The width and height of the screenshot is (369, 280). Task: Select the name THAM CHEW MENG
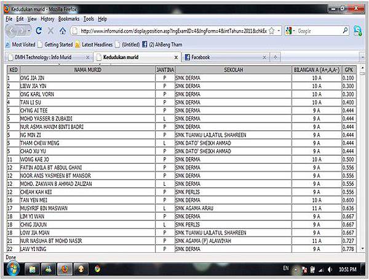[40, 143]
